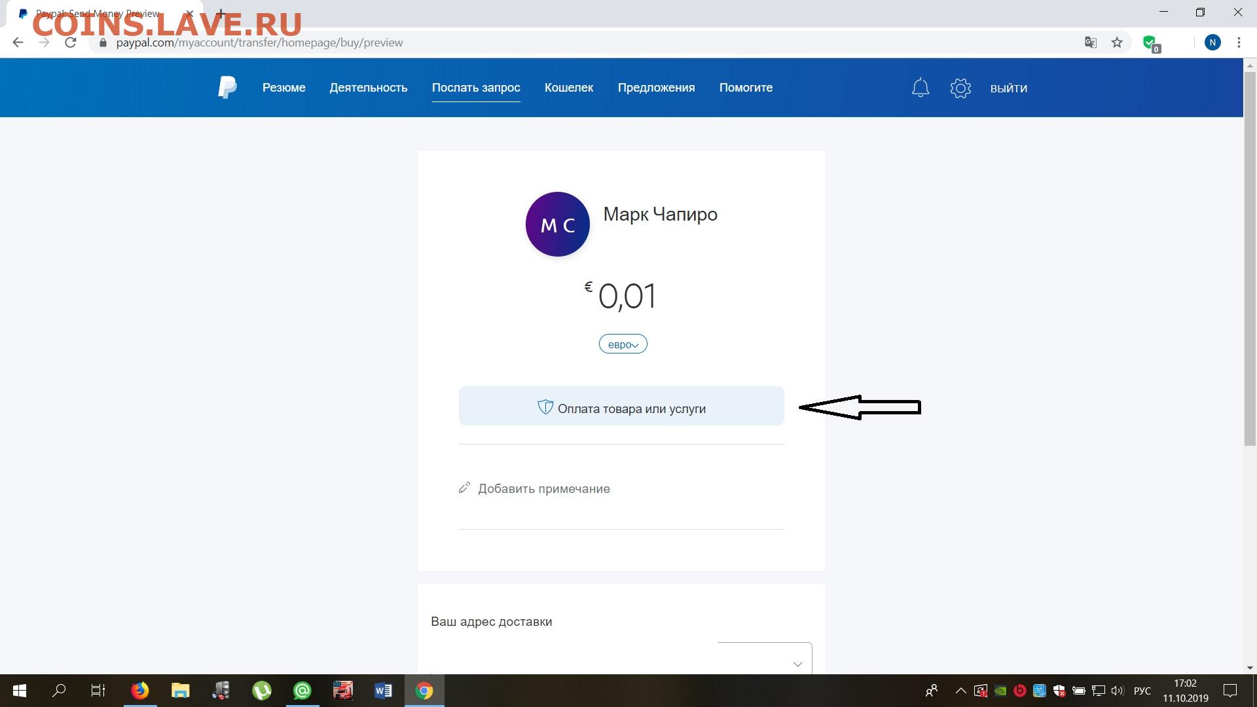Click the volume speaker tray icon
The image size is (1257, 707).
(1117, 691)
